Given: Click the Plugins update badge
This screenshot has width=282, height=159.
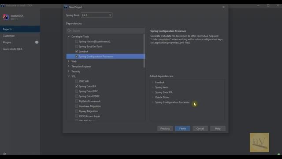Looking at the screenshot, I should coord(37,42).
